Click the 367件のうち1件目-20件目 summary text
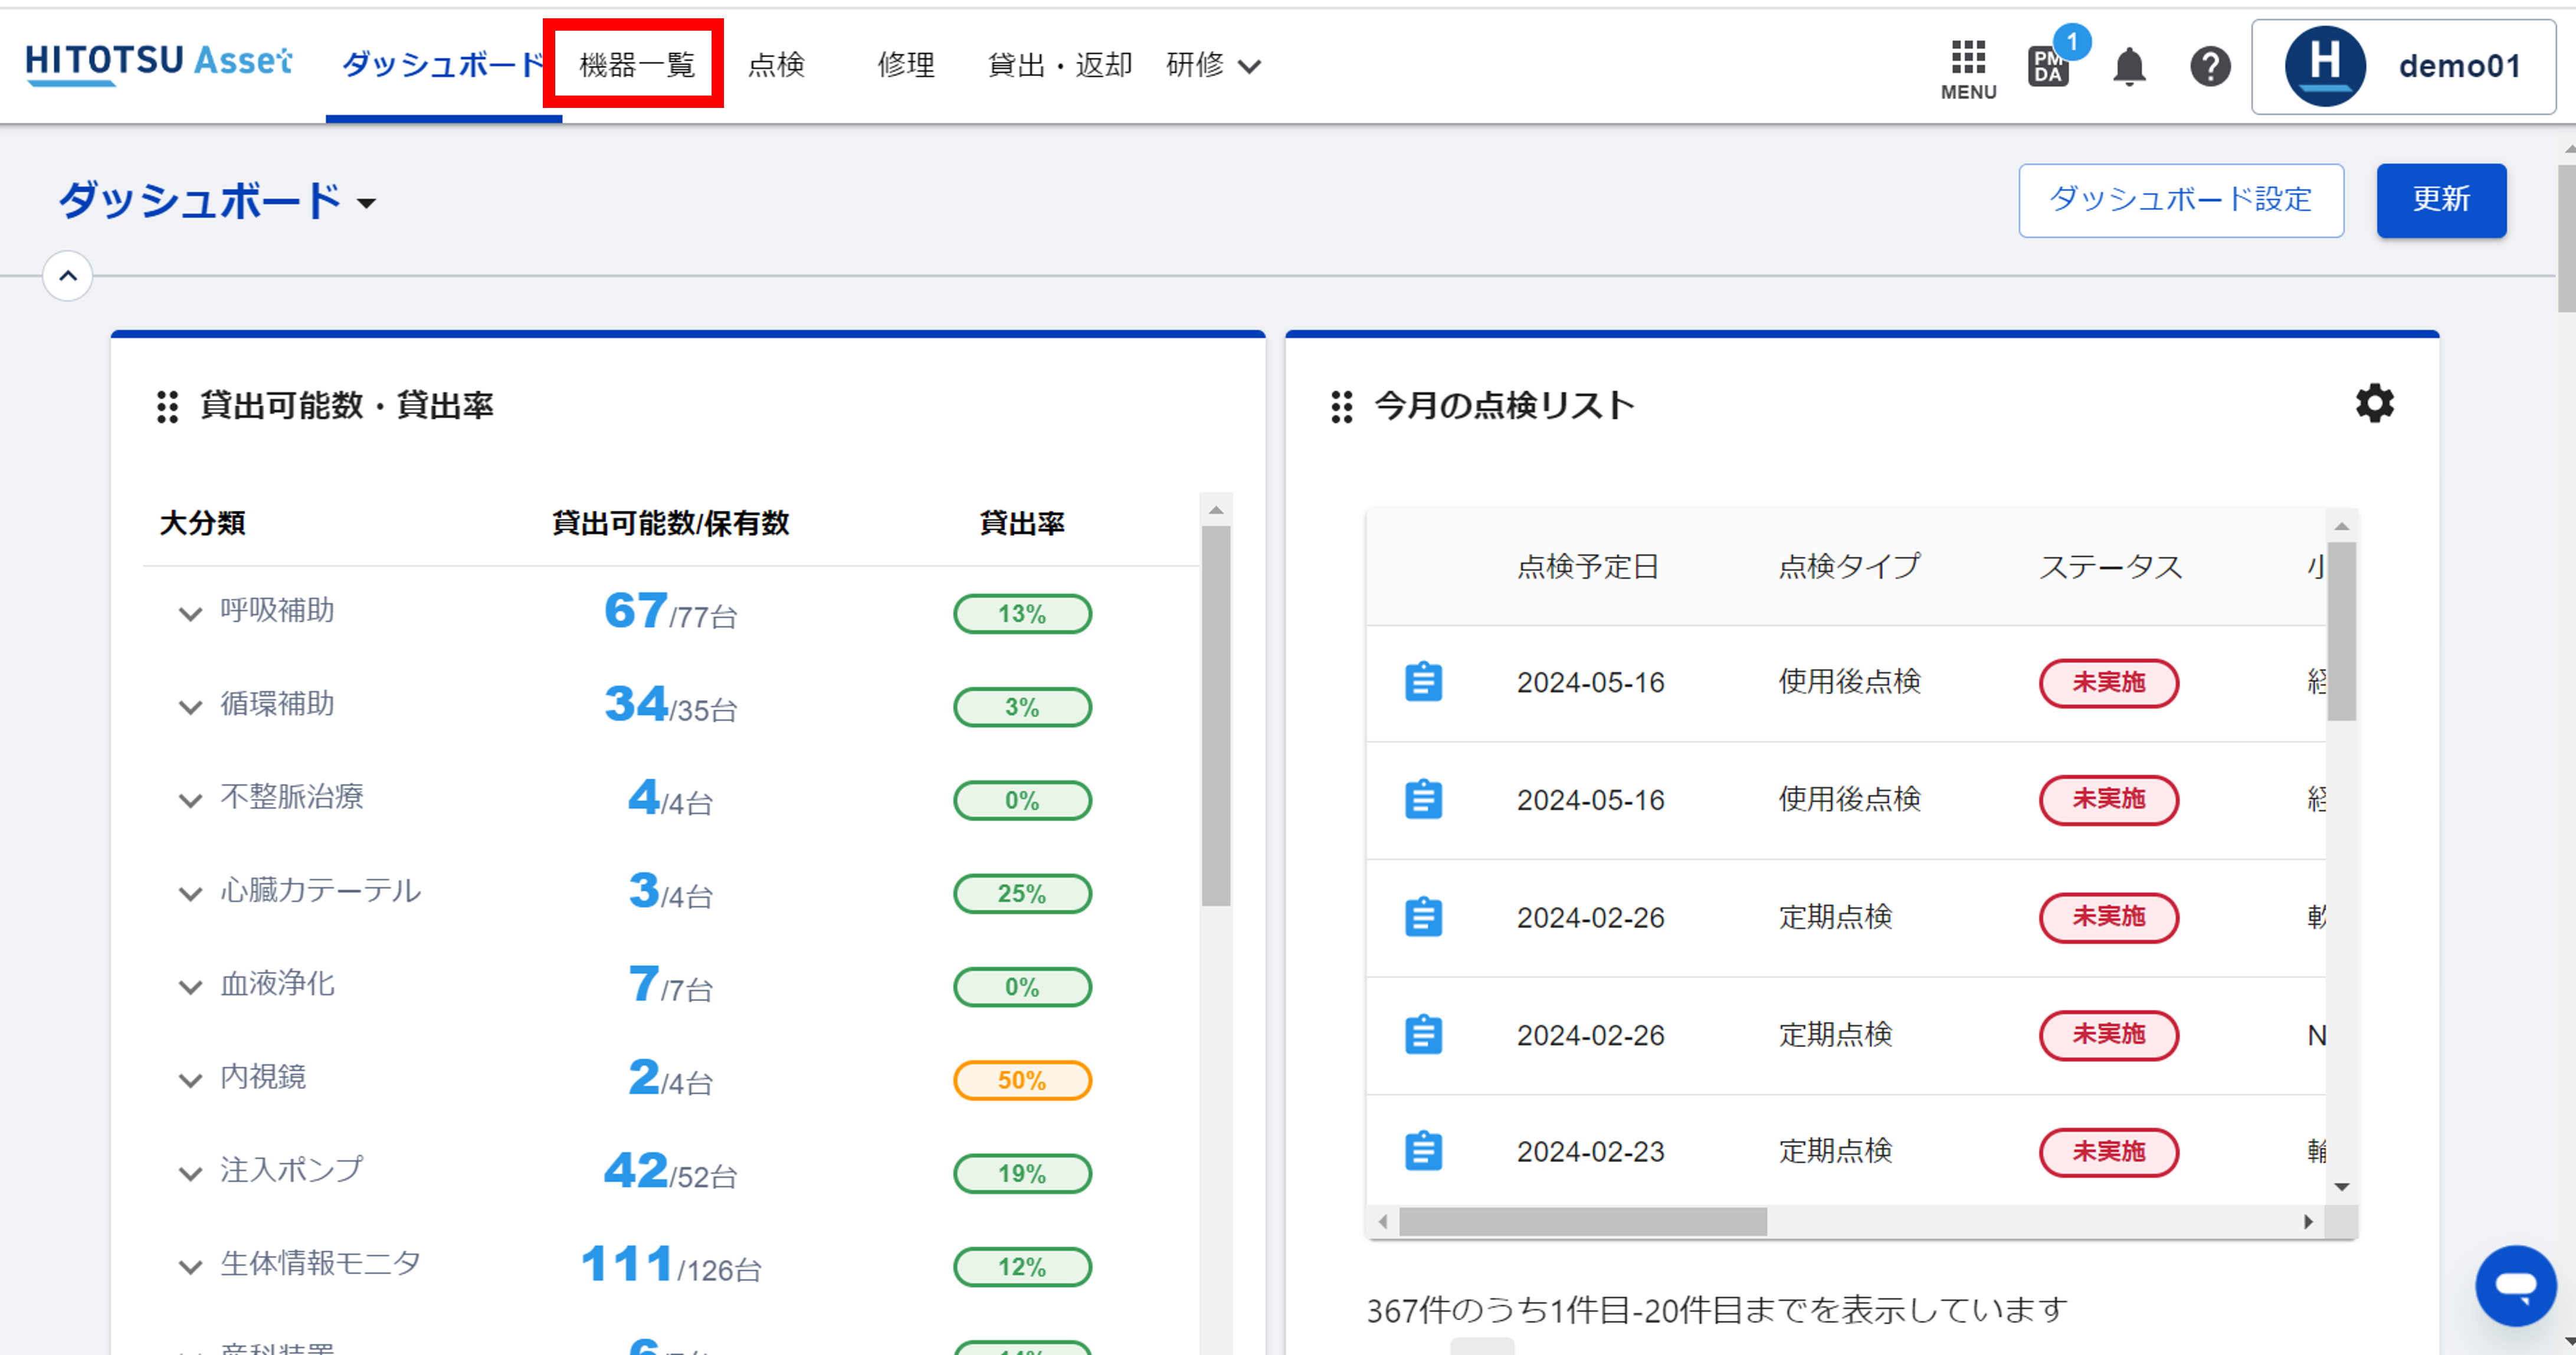Screen dimensions: 2576x1355 [1716, 1310]
